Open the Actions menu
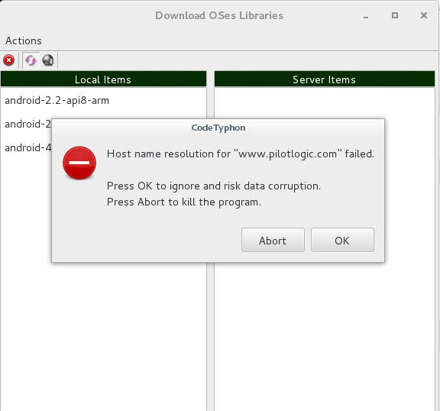 [24, 41]
